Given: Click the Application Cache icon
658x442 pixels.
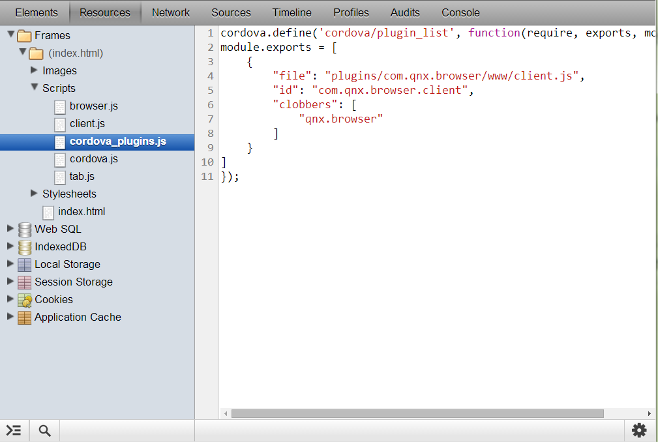Looking at the screenshot, I should [x=25, y=317].
